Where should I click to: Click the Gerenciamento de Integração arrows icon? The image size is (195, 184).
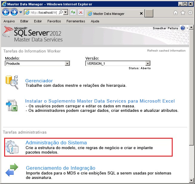click(x=12, y=171)
